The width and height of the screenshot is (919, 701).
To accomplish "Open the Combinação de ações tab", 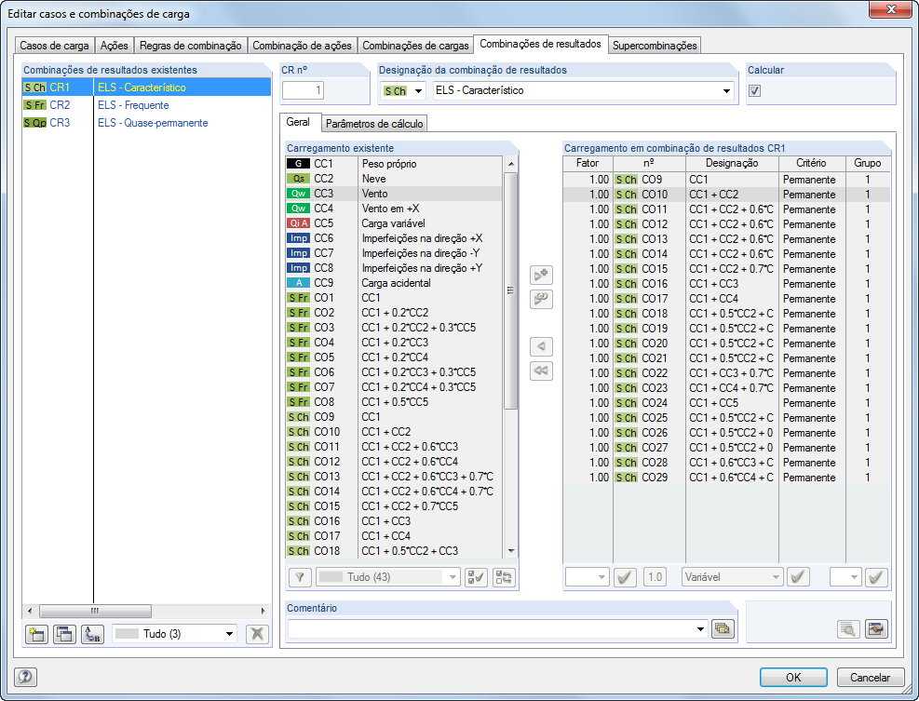I will click(302, 46).
